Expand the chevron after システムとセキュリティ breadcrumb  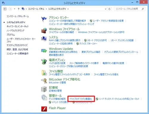pos(68,9)
